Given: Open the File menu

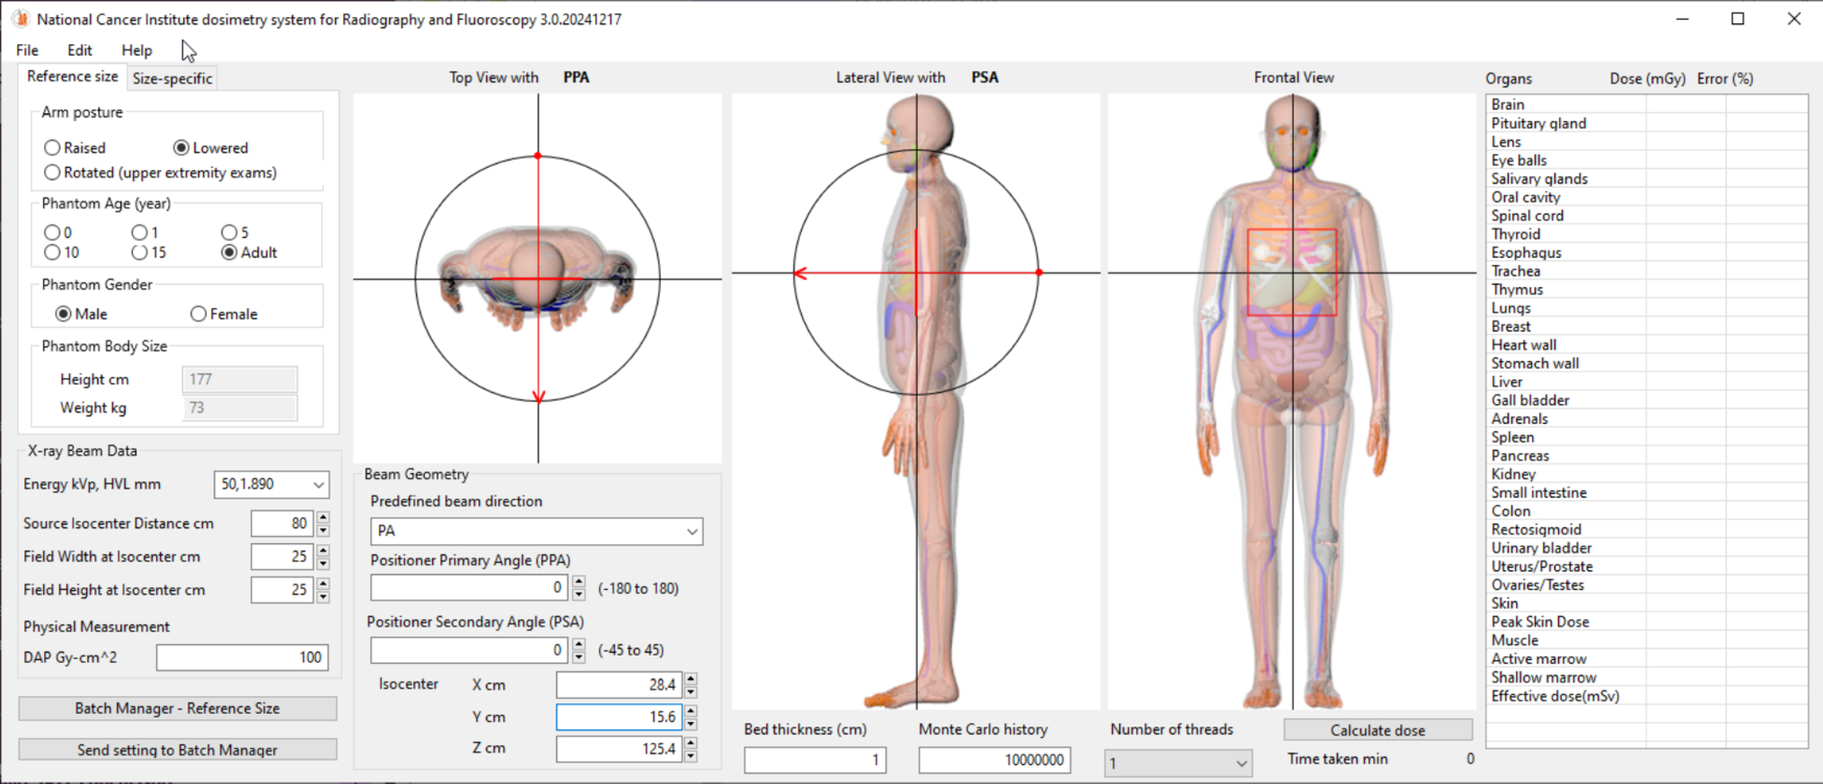Looking at the screenshot, I should [x=27, y=50].
